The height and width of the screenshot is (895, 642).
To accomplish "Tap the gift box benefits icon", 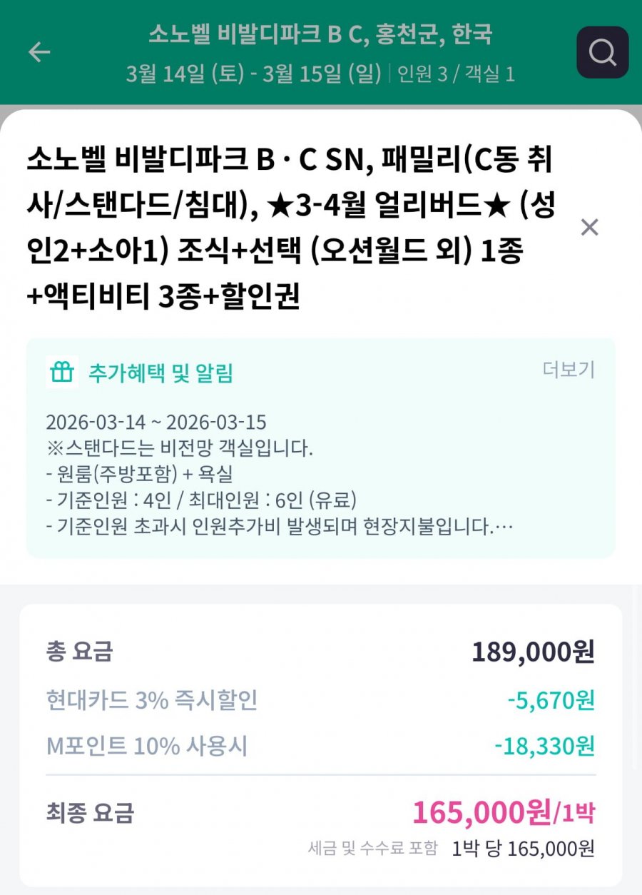I will tap(62, 372).
